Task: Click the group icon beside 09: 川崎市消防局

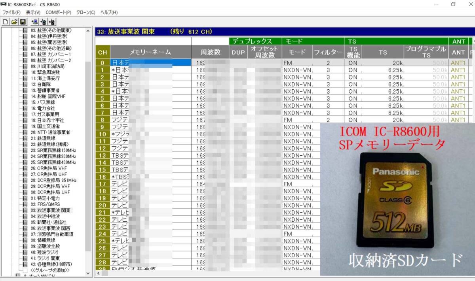Action: click(x=25, y=66)
